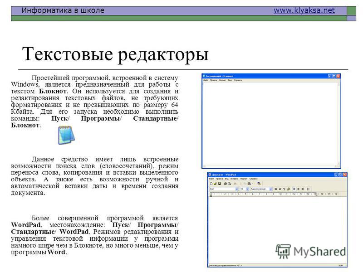Expand the Кириллический script dropdown
Image resolution: width=363 pixels, height=272 pixels.
coord(271,189)
